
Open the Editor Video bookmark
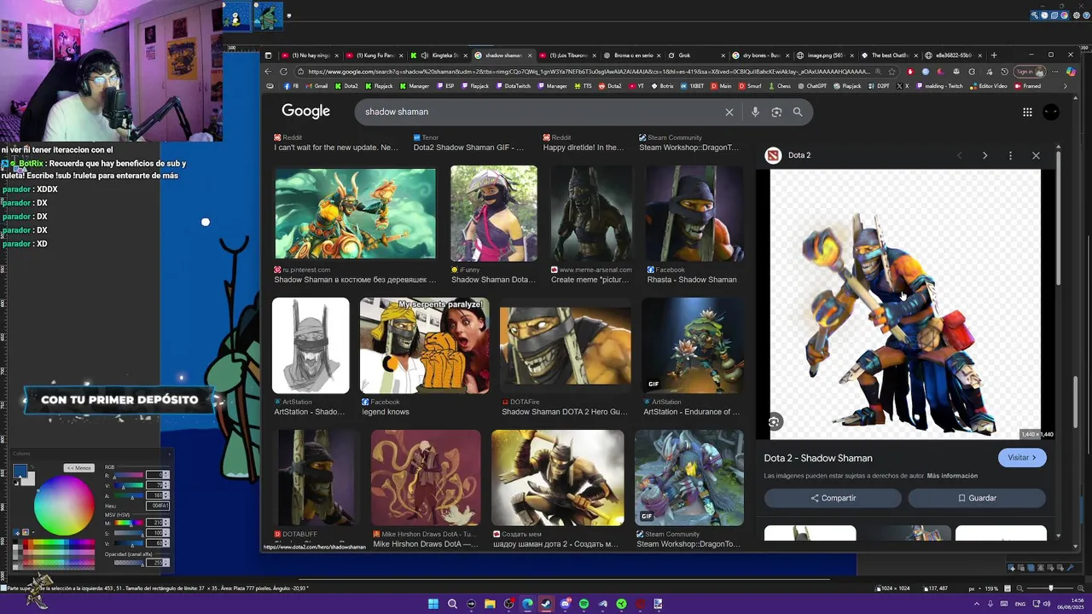coord(988,86)
